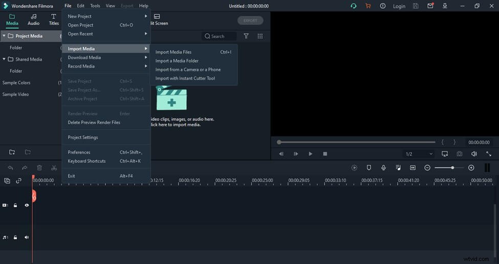
Task: Click in the media Search field
Action: (219, 36)
